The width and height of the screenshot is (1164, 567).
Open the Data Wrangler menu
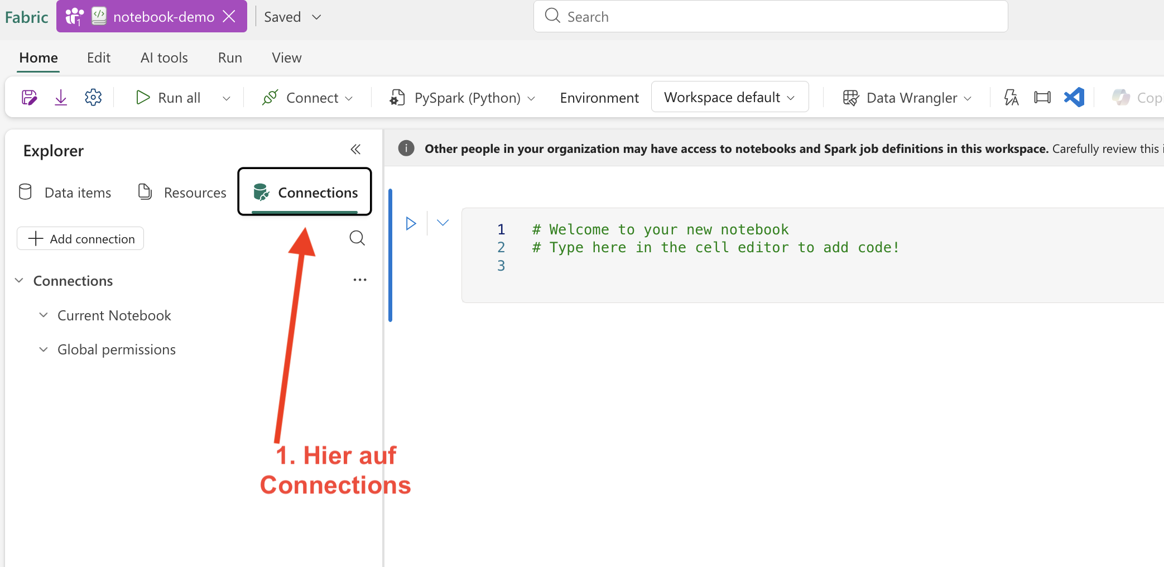tap(907, 98)
